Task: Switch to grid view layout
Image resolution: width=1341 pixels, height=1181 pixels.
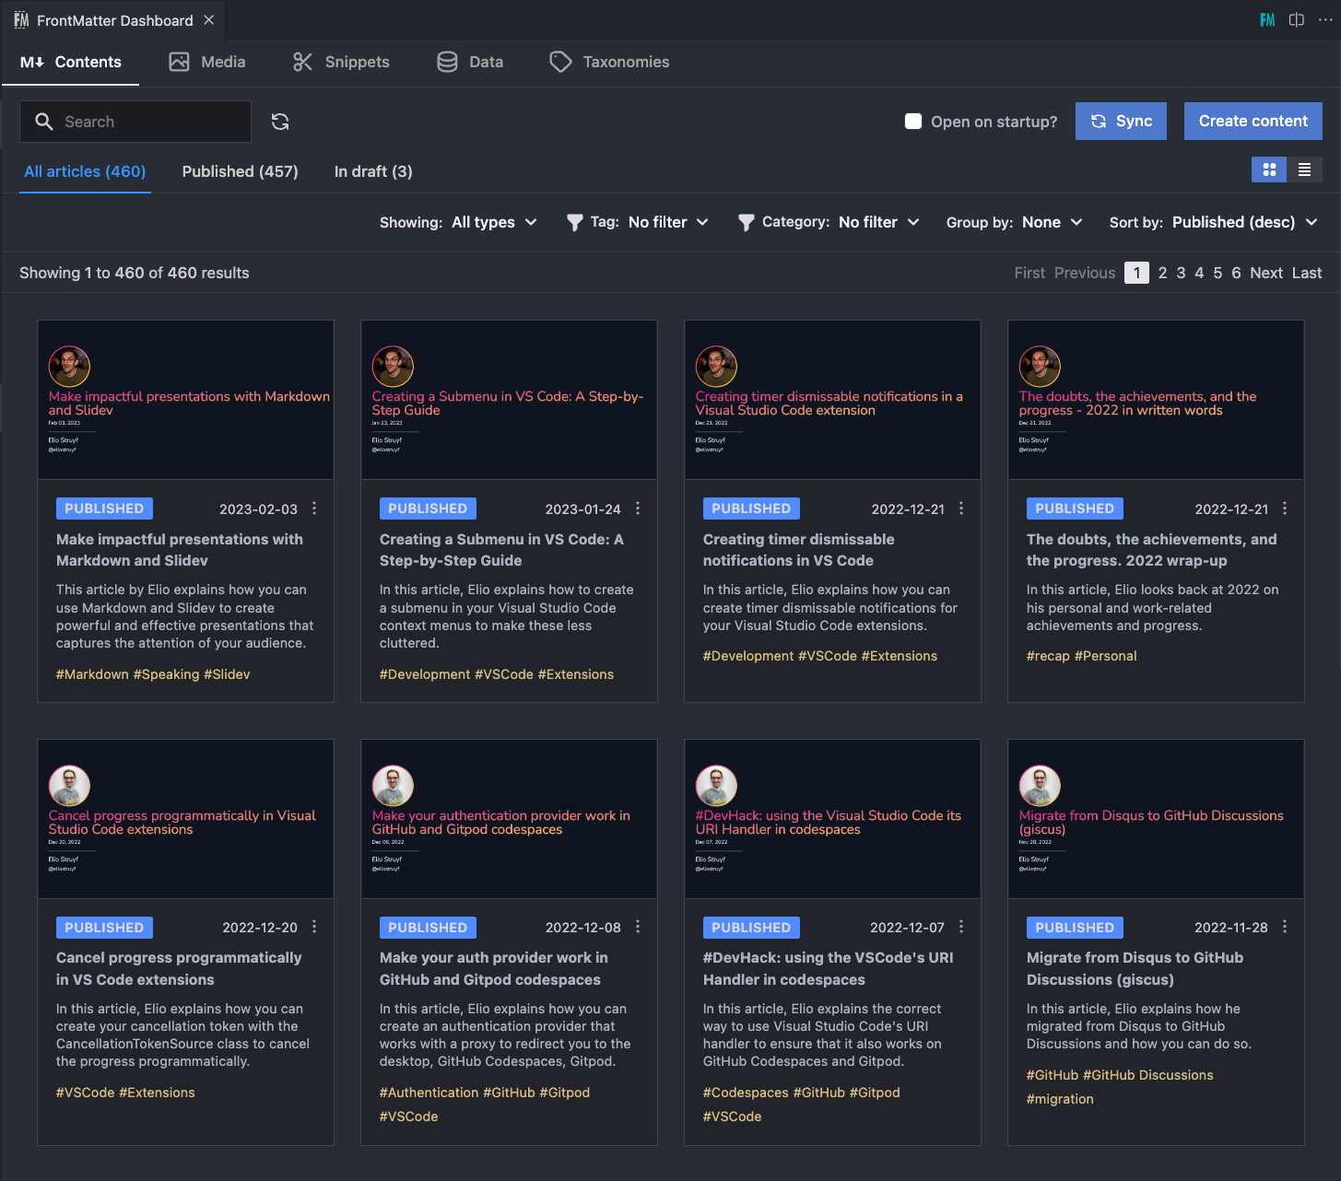Action: tap(1269, 170)
